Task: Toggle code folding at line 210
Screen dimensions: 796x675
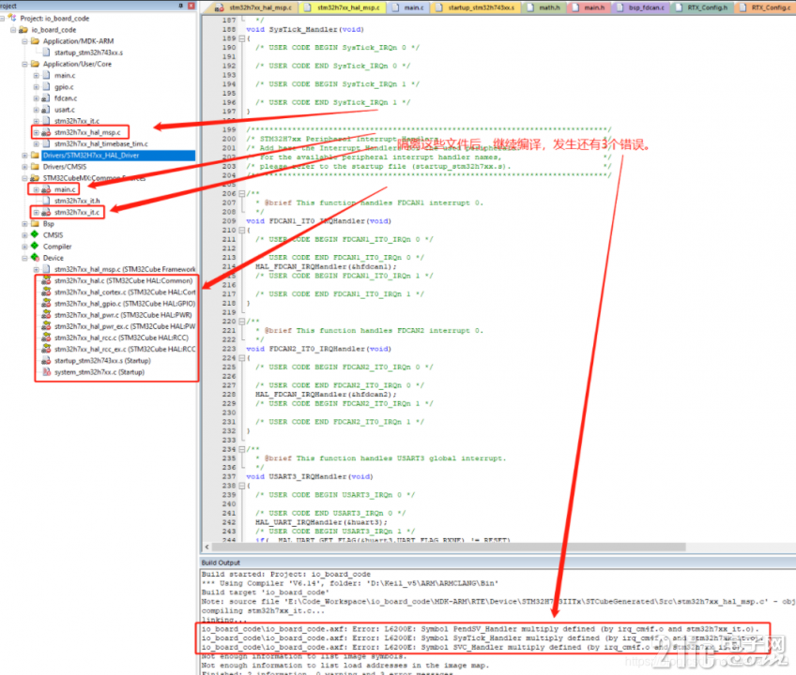Action: 241,231
